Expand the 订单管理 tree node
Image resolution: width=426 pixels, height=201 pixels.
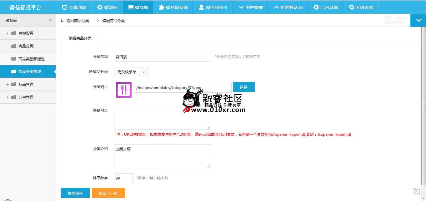[8, 97]
